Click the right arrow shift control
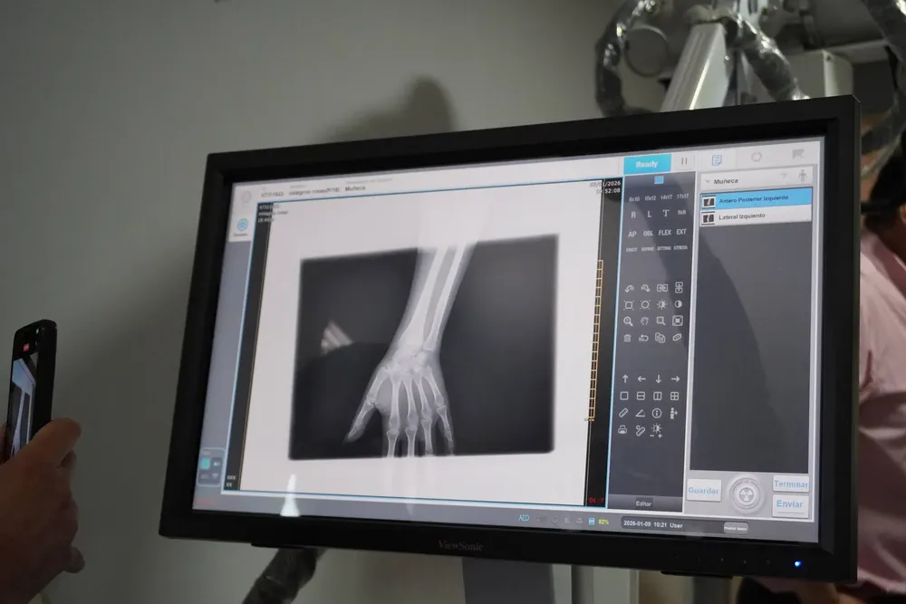 click(674, 379)
